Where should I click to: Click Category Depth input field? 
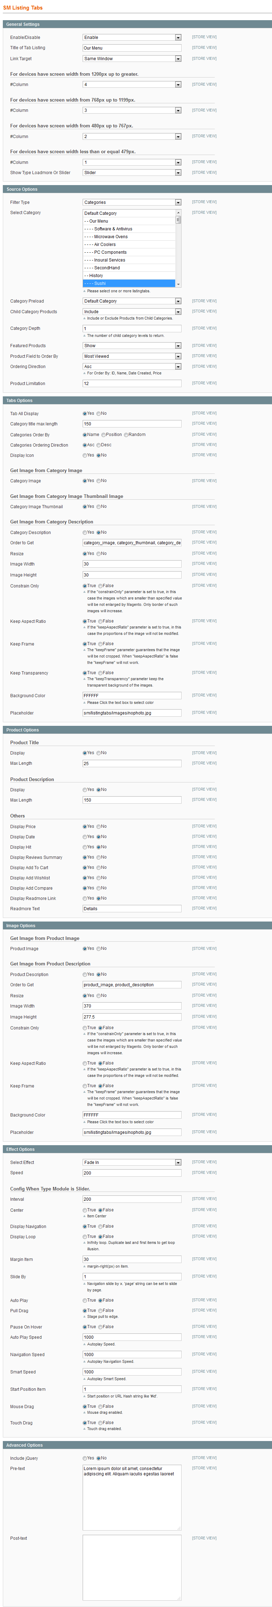pos(132,329)
